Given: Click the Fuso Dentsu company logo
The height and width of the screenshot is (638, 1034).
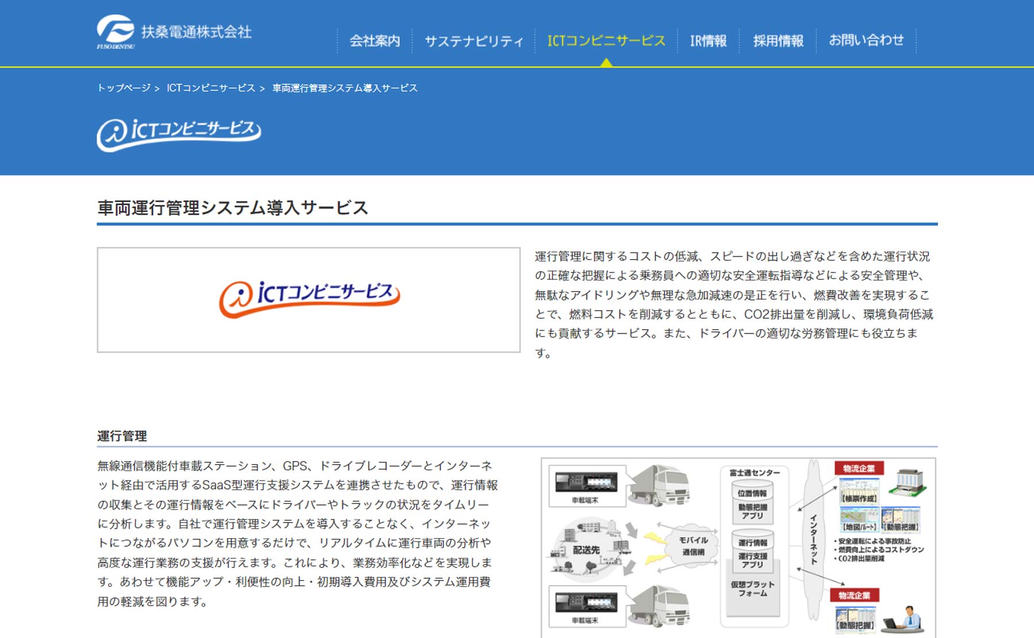Looking at the screenshot, I should pyautogui.click(x=174, y=32).
